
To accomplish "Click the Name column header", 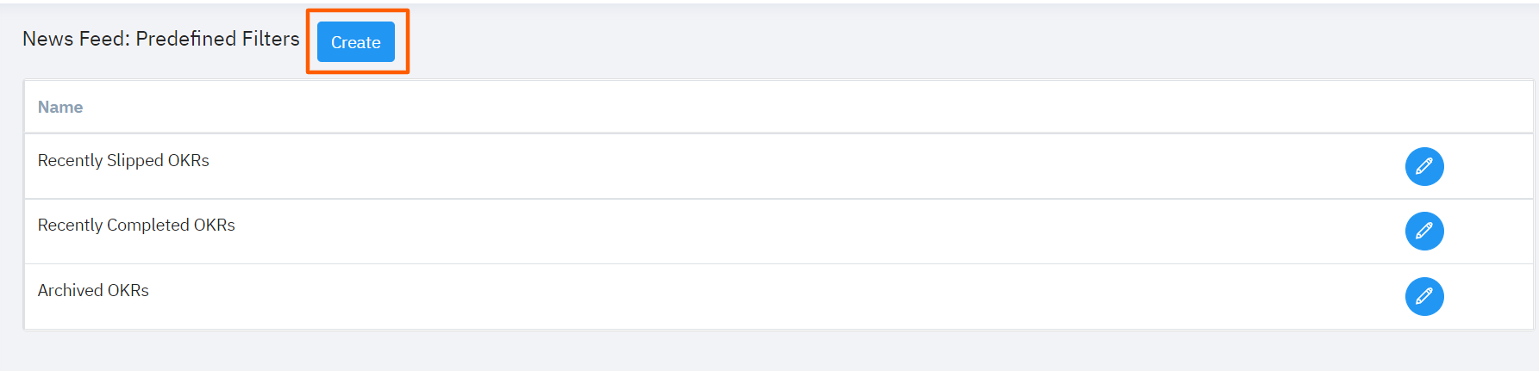I will coord(60,108).
